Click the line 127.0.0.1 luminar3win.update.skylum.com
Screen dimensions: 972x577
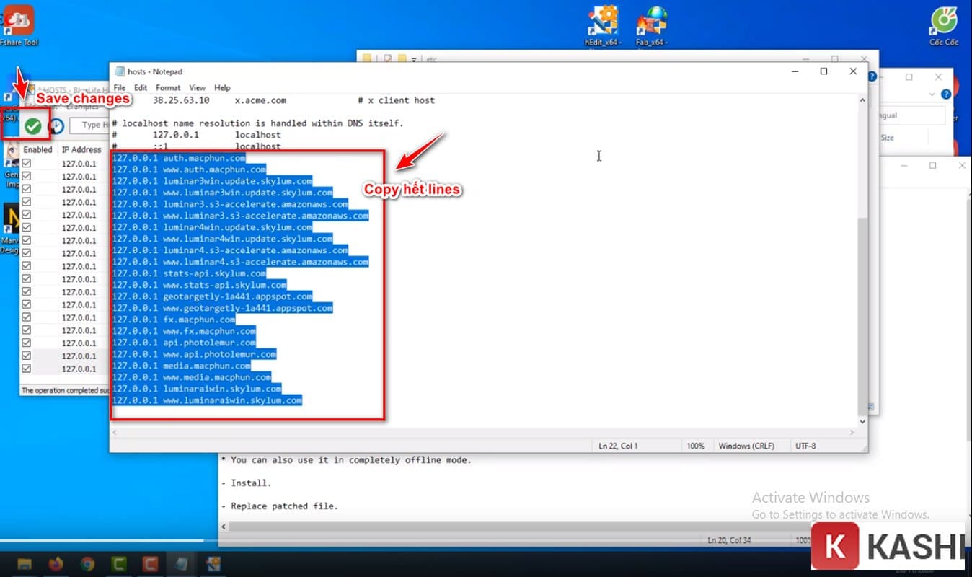(x=212, y=181)
